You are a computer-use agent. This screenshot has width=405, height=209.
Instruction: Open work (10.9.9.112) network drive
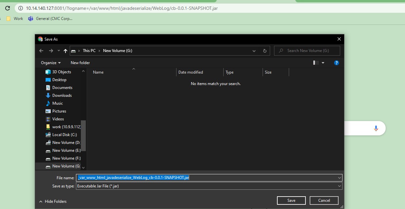tap(63, 127)
